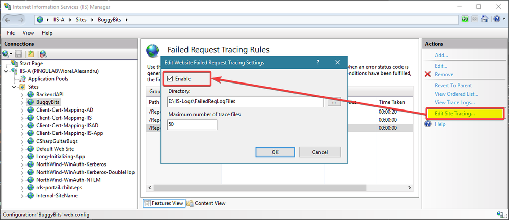Switch to Features View tab
509x220 pixels.
(x=164, y=204)
